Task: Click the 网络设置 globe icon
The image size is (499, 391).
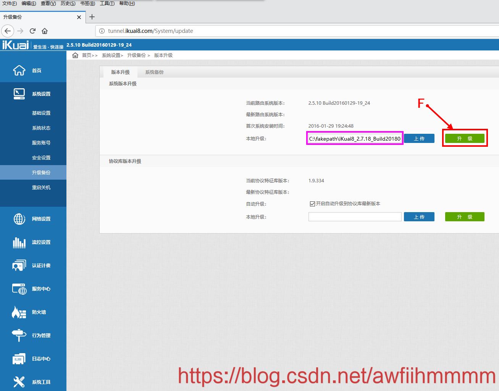Action: [x=19, y=219]
